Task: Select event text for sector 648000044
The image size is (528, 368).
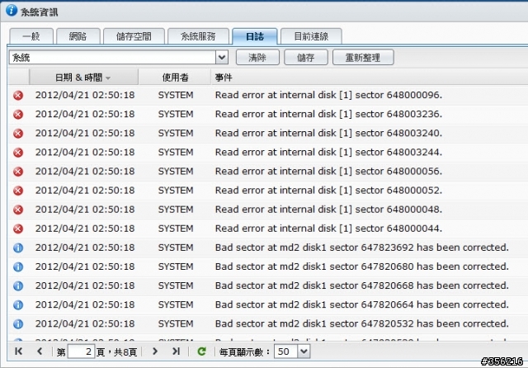Action: pyautogui.click(x=328, y=229)
